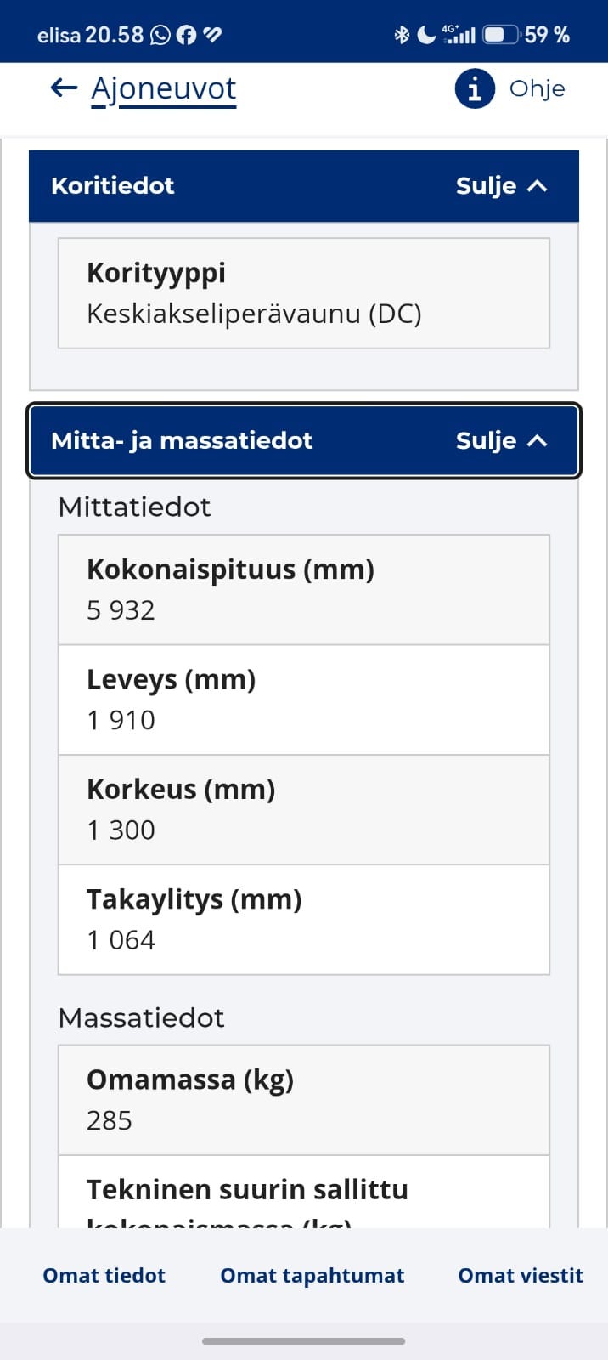Tap the Facebook notification icon

tap(186, 35)
